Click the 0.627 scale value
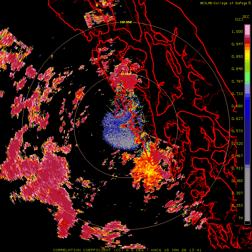Viewport: 252px width, 252px height. [237, 119]
